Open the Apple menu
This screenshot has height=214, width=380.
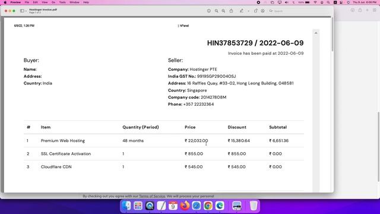[x=5, y=2]
